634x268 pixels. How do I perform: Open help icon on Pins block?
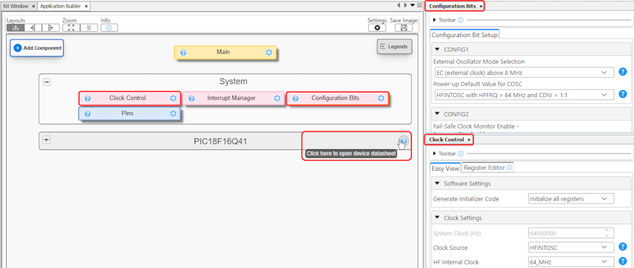coord(87,114)
